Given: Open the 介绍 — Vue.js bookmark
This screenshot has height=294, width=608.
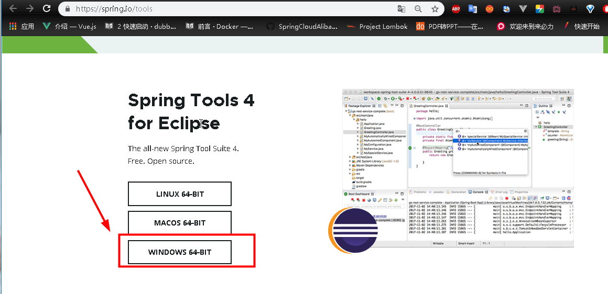Looking at the screenshot, I should tap(69, 26).
